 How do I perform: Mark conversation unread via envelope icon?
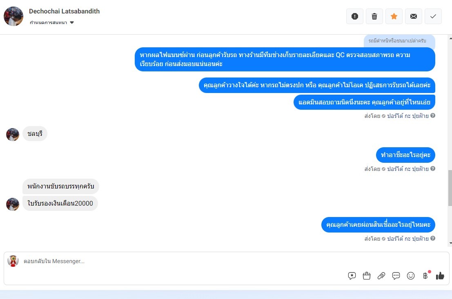pyautogui.click(x=413, y=16)
